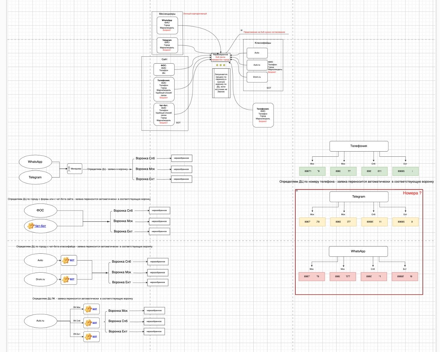Open the БОТ link next to Drom.ru
Viewport: 440px width, 352px height.
tap(72, 279)
